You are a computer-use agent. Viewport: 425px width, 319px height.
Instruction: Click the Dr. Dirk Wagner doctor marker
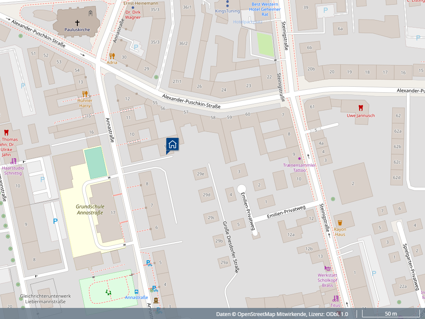(x=133, y=8)
